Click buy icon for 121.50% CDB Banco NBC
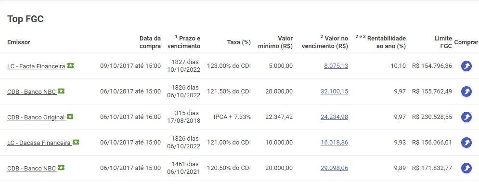Screen dimensions: 479x196 (466, 91)
